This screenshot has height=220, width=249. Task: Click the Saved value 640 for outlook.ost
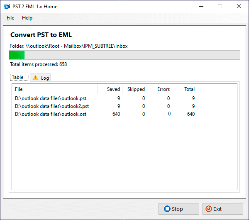point(116,114)
